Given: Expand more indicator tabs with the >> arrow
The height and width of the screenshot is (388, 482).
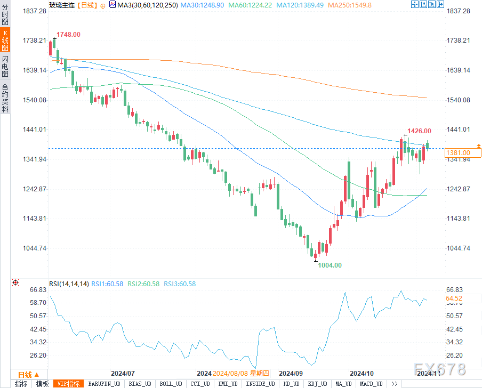Looking at the screenshot, I should click(x=394, y=384).
